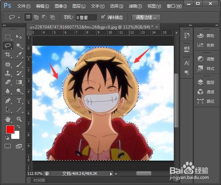
Task: Collapse the toolbox with double-arrow
Action: tap(4, 25)
